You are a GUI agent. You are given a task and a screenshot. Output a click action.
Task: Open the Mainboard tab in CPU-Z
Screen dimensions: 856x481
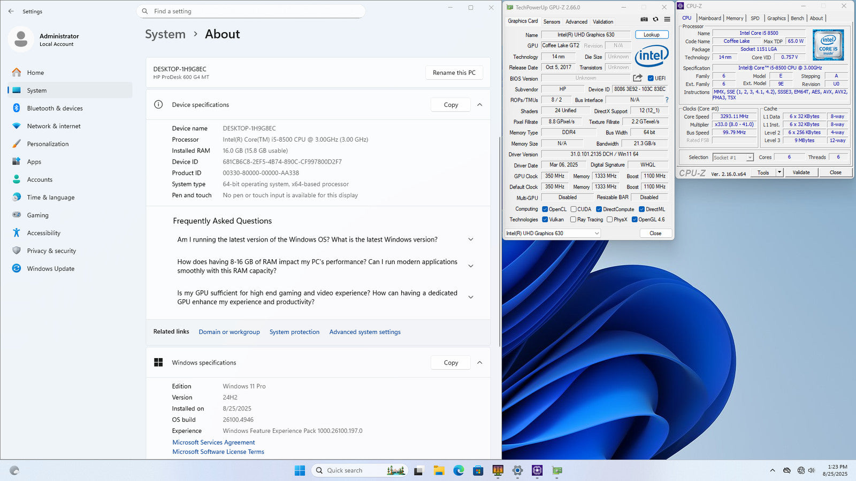pos(709,18)
